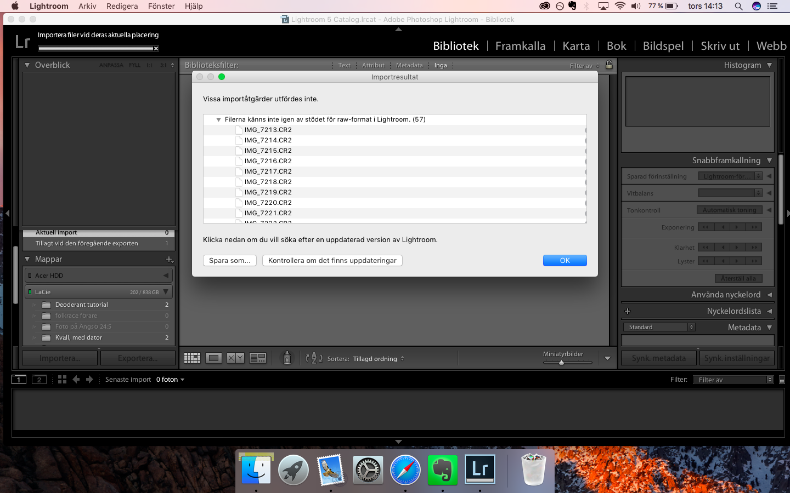This screenshot has height=493, width=790.
Task: Toggle the filmstrip filter switch
Action: tap(782, 380)
